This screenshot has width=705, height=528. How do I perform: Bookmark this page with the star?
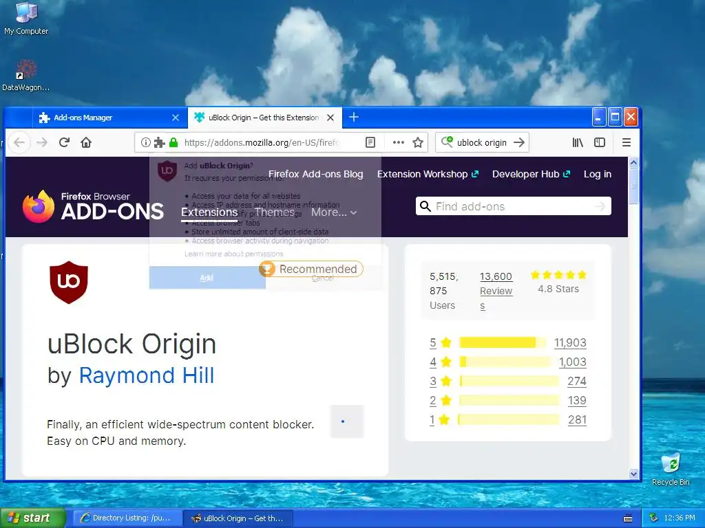tap(418, 142)
